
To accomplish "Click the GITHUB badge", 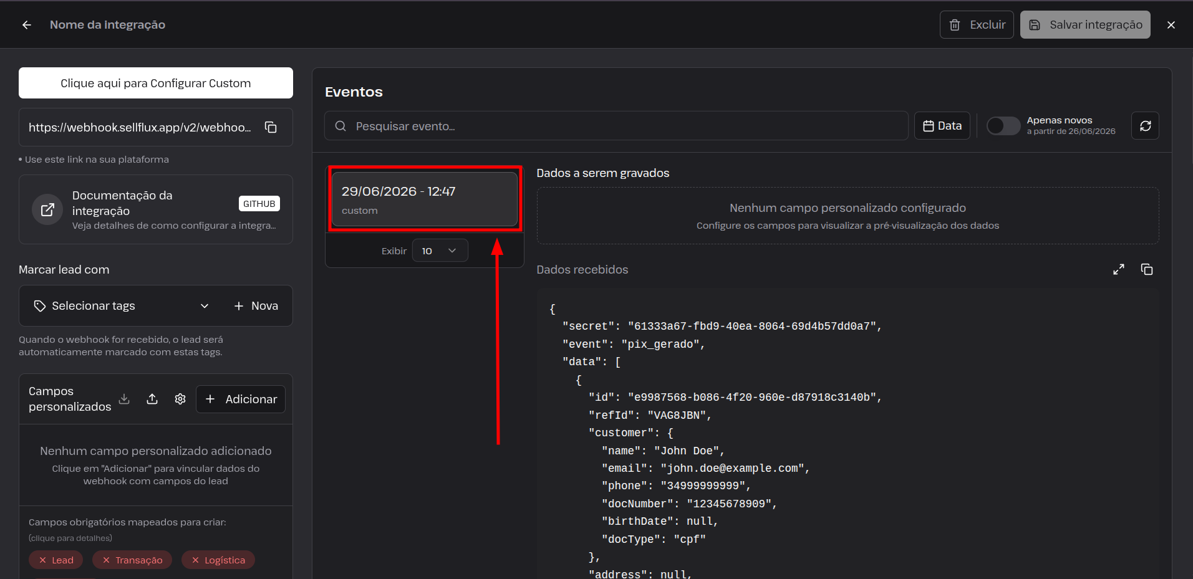I will coord(259,204).
